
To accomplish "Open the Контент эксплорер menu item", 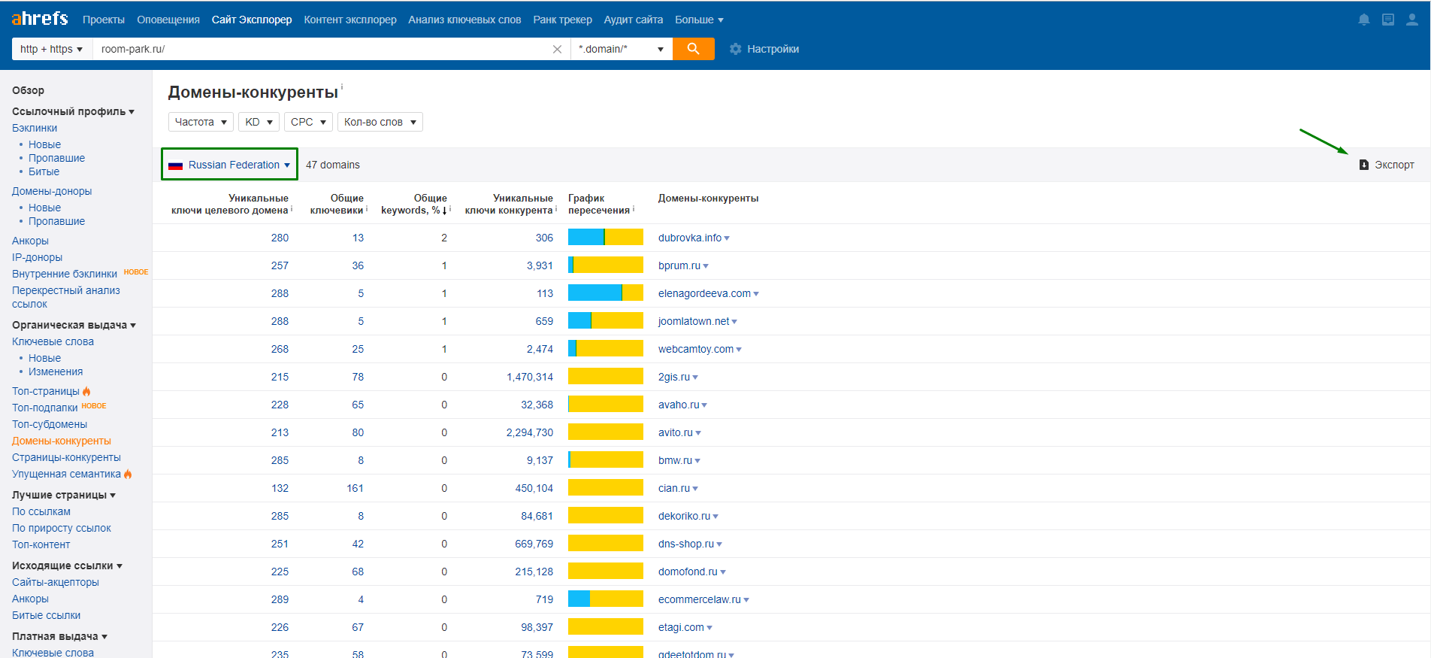I will pyautogui.click(x=349, y=20).
